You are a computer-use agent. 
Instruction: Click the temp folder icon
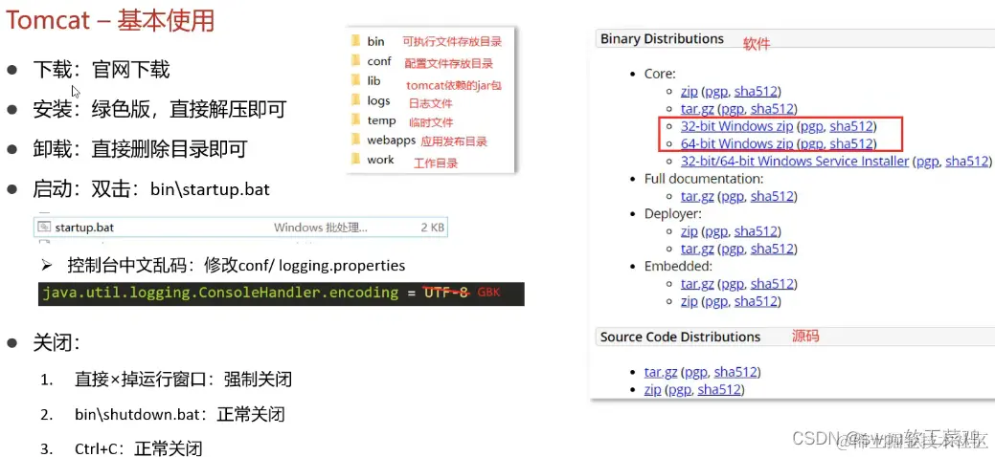355,120
